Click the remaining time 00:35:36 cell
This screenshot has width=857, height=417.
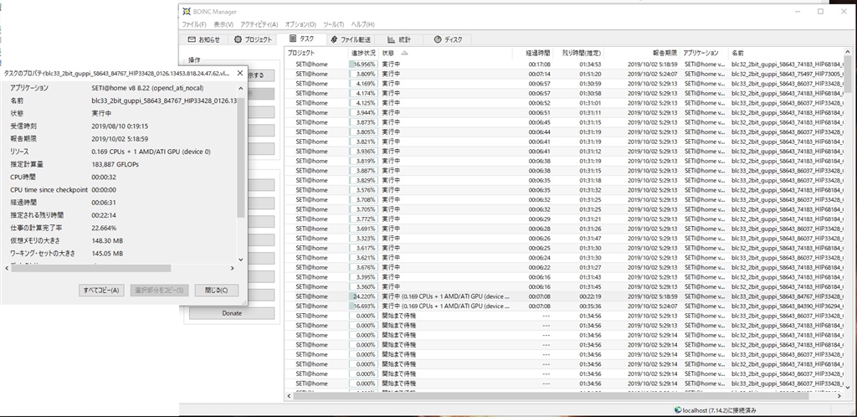click(591, 306)
